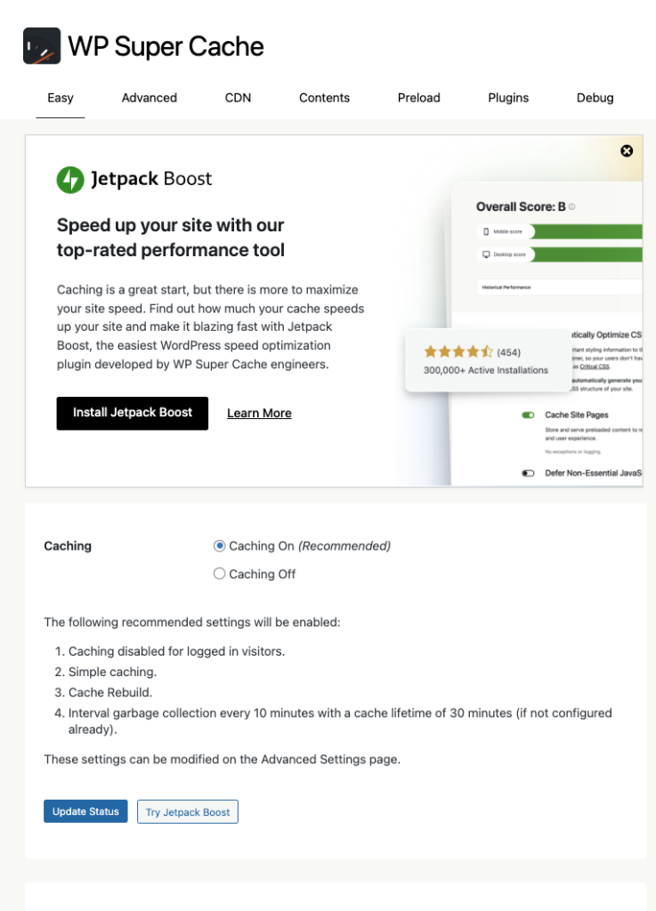The height and width of the screenshot is (911, 656).
Task: Toggle the Cache Site Pages switch
Action: pyautogui.click(x=529, y=415)
